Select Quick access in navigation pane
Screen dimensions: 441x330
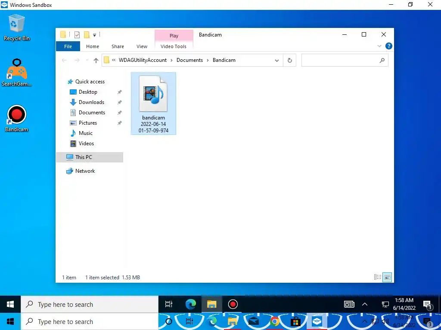click(x=90, y=81)
